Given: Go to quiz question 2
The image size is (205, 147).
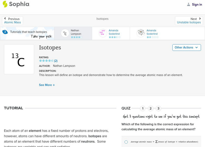Looking at the screenshot, I should [x=151, y=108].
